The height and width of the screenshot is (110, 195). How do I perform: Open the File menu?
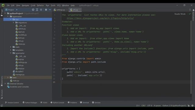point(8,5)
